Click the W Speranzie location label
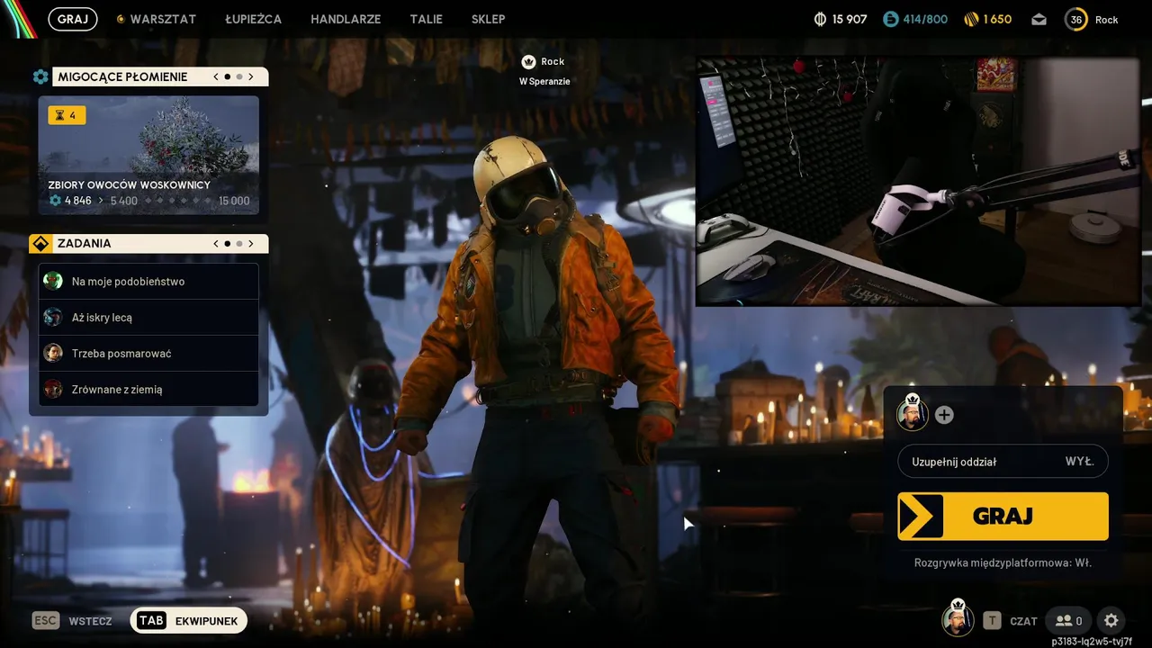Image resolution: width=1152 pixels, height=648 pixels. coord(544,81)
